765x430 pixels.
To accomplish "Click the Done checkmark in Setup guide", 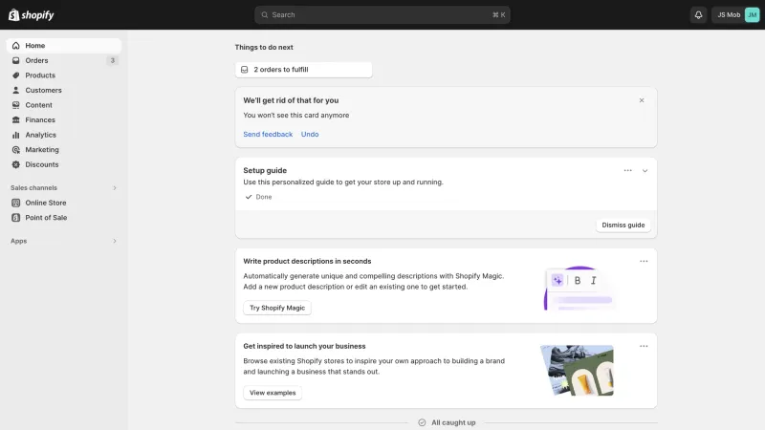I will point(249,197).
